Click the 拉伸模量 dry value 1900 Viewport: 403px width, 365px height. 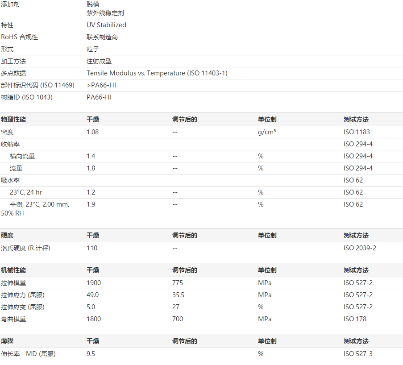(x=94, y=283)
